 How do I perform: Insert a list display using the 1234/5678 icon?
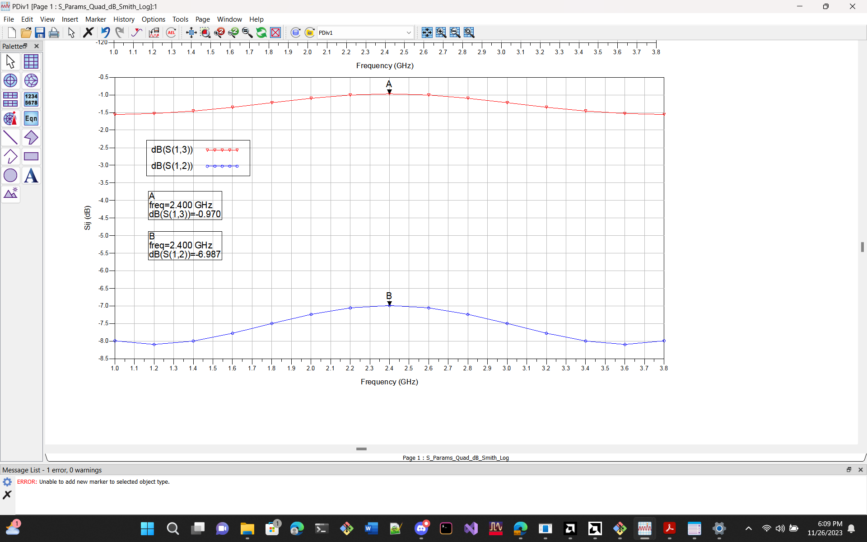pyautogui.click(x=31, y=99)
